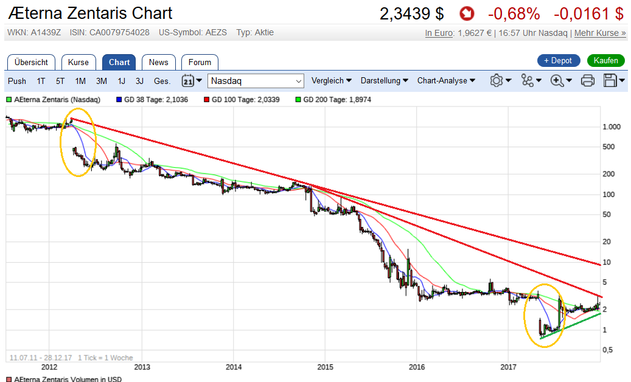Screen dimensions: 631x382
Task: Switch to the Übersicht tab
Action: (31, 62)
